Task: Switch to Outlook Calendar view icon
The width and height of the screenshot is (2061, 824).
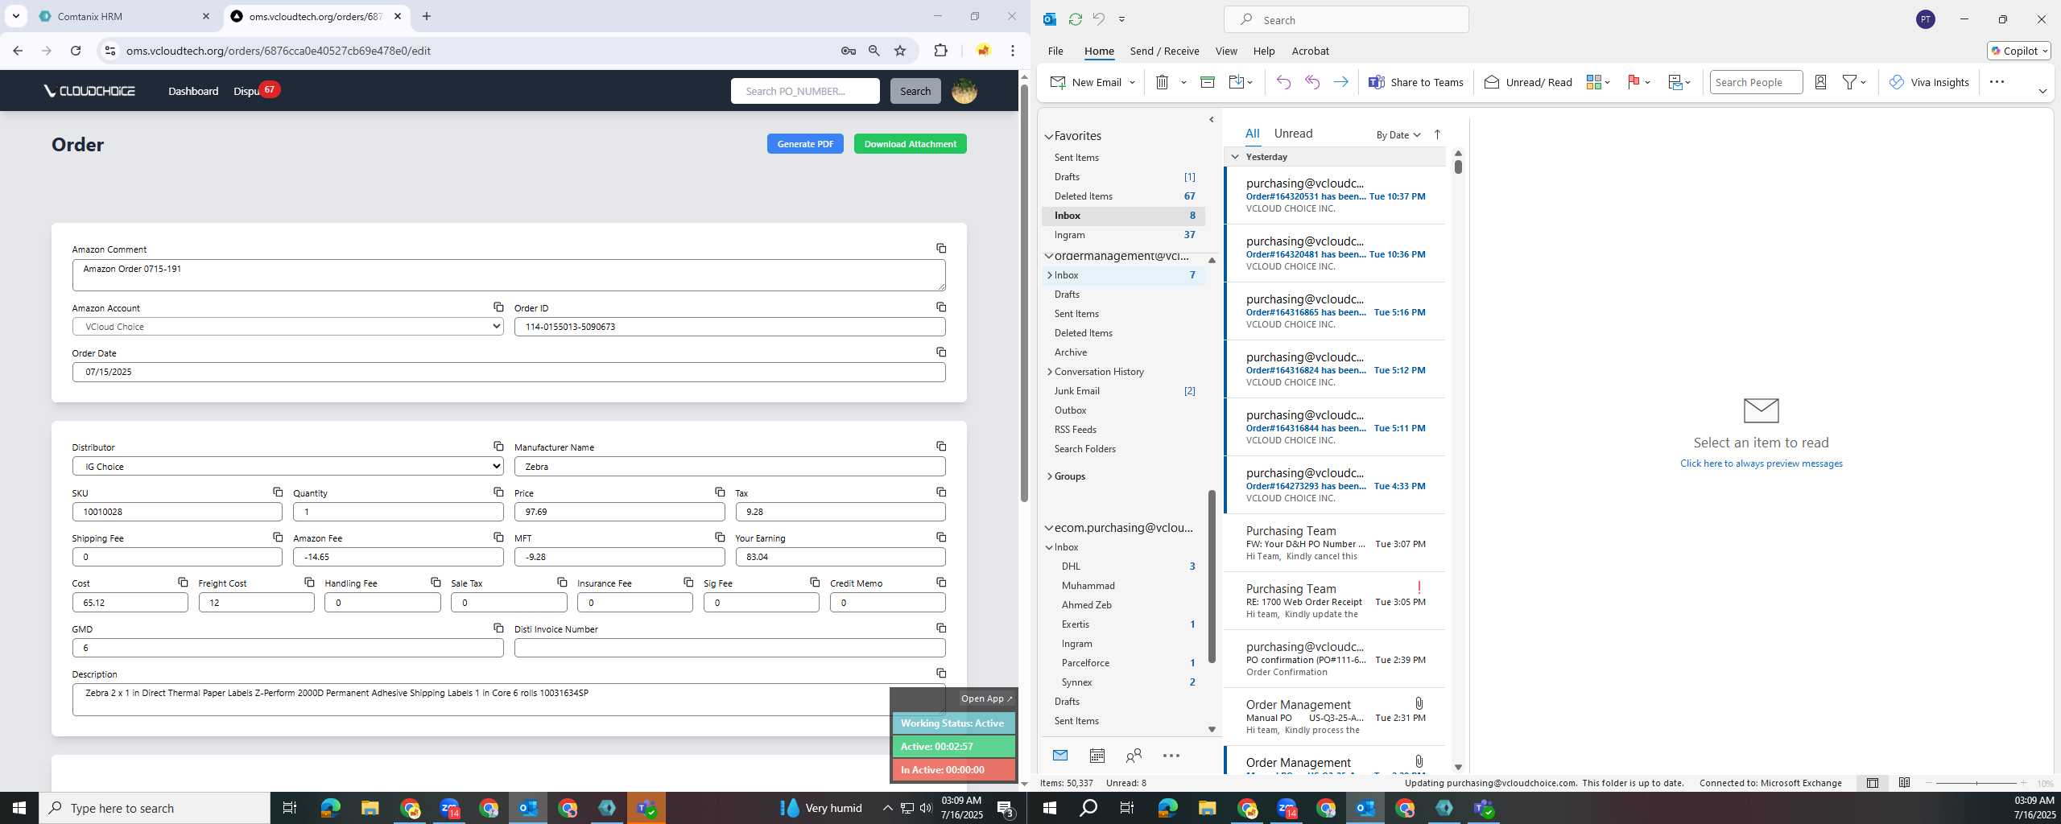Action: tap(1097, 755)
